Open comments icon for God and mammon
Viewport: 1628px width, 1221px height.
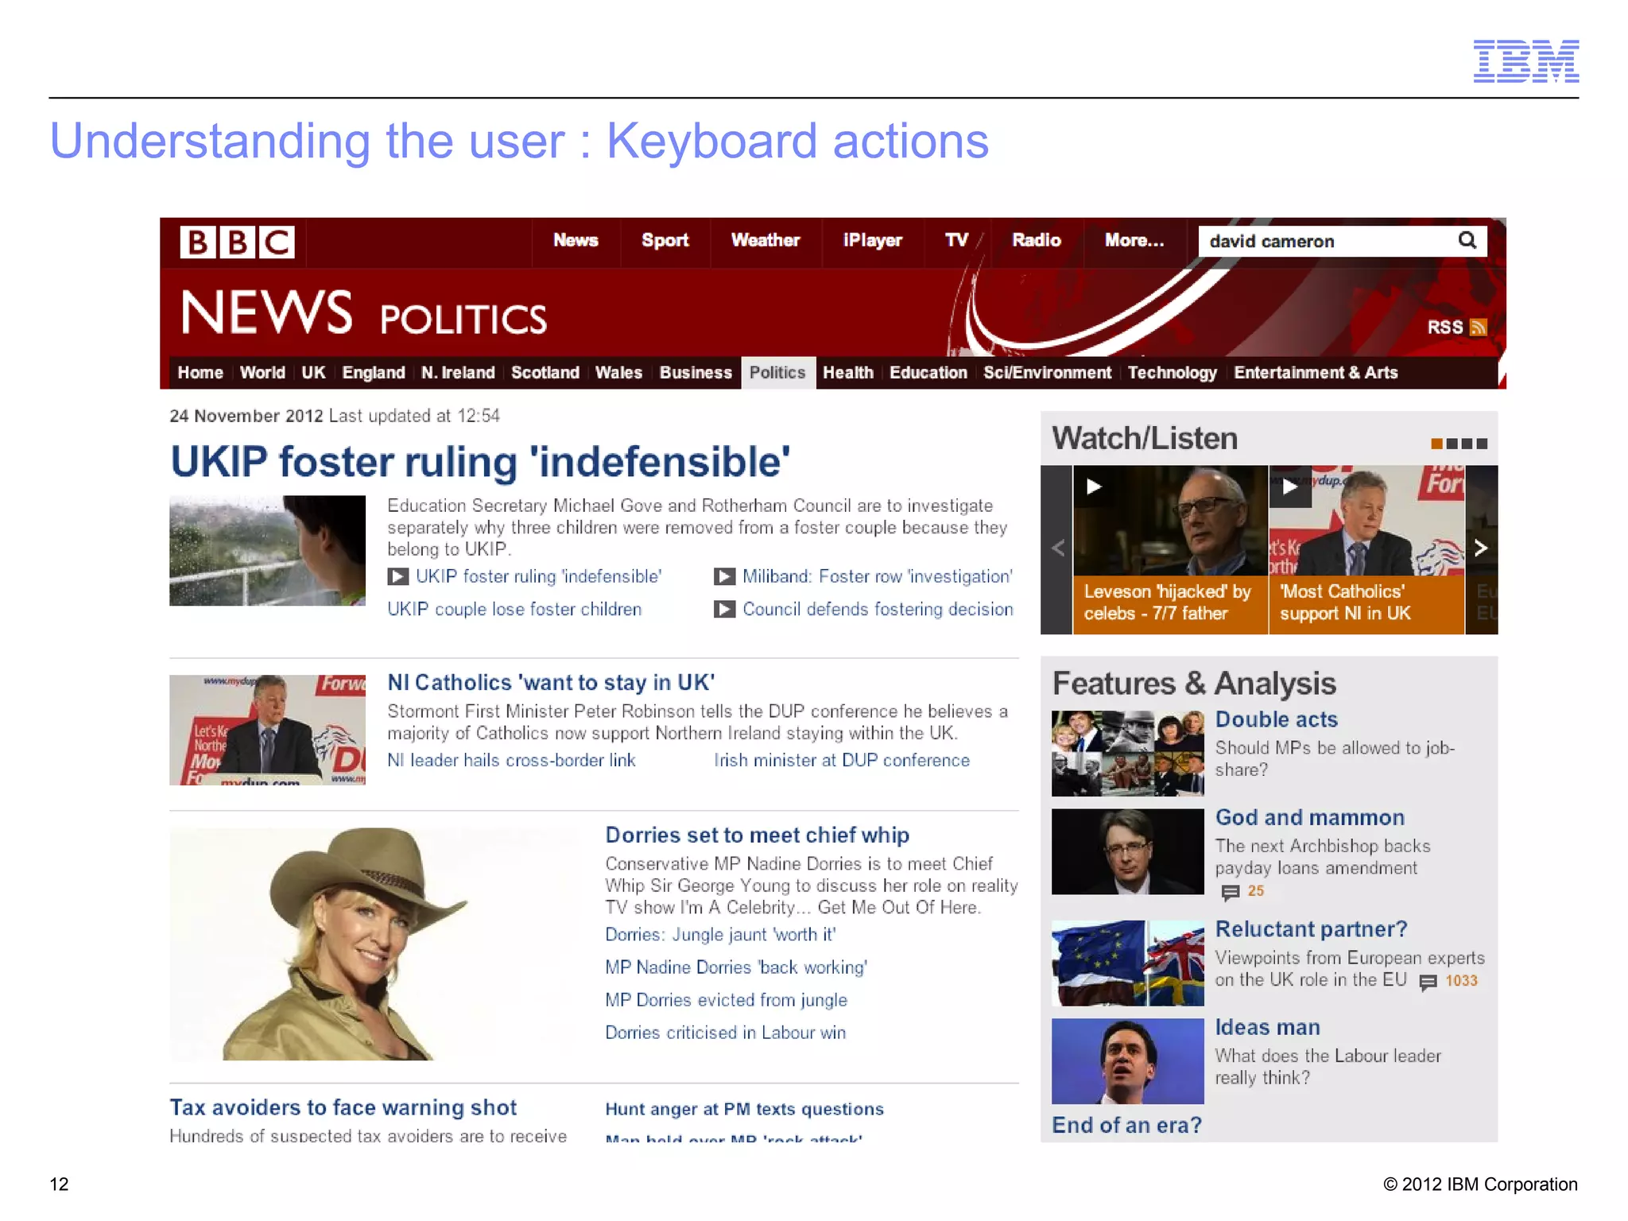click(1230, 892)
